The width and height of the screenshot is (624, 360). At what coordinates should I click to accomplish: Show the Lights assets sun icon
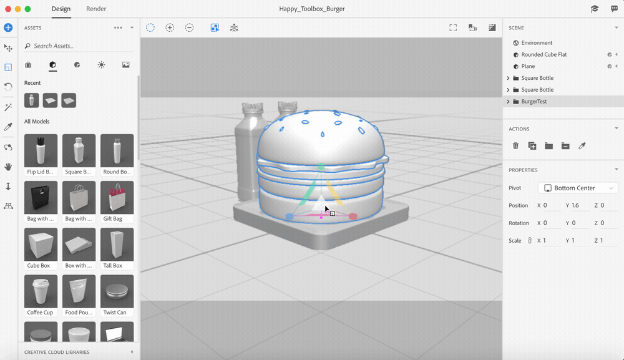coord(101,65)
